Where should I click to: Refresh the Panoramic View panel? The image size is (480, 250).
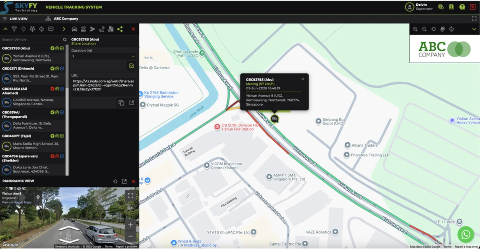pos(115,182)
